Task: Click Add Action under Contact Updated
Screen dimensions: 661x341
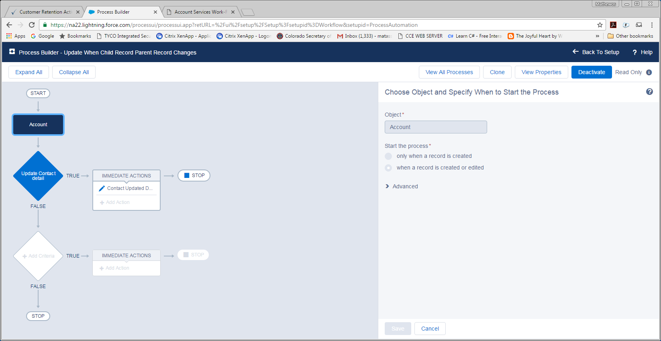Action: (115, 202)
